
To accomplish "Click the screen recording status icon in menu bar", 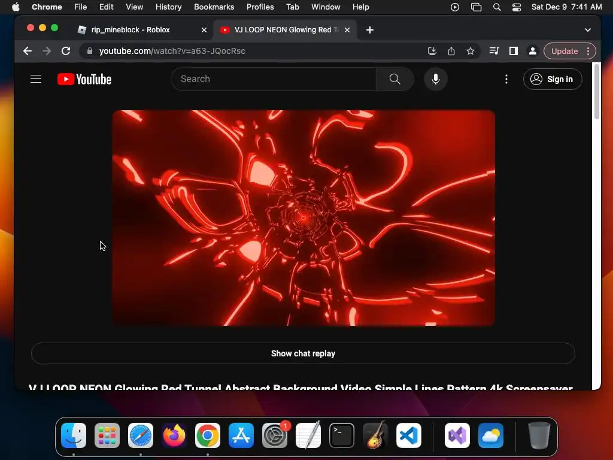I will pyautogui.click(x=455, y=7).
